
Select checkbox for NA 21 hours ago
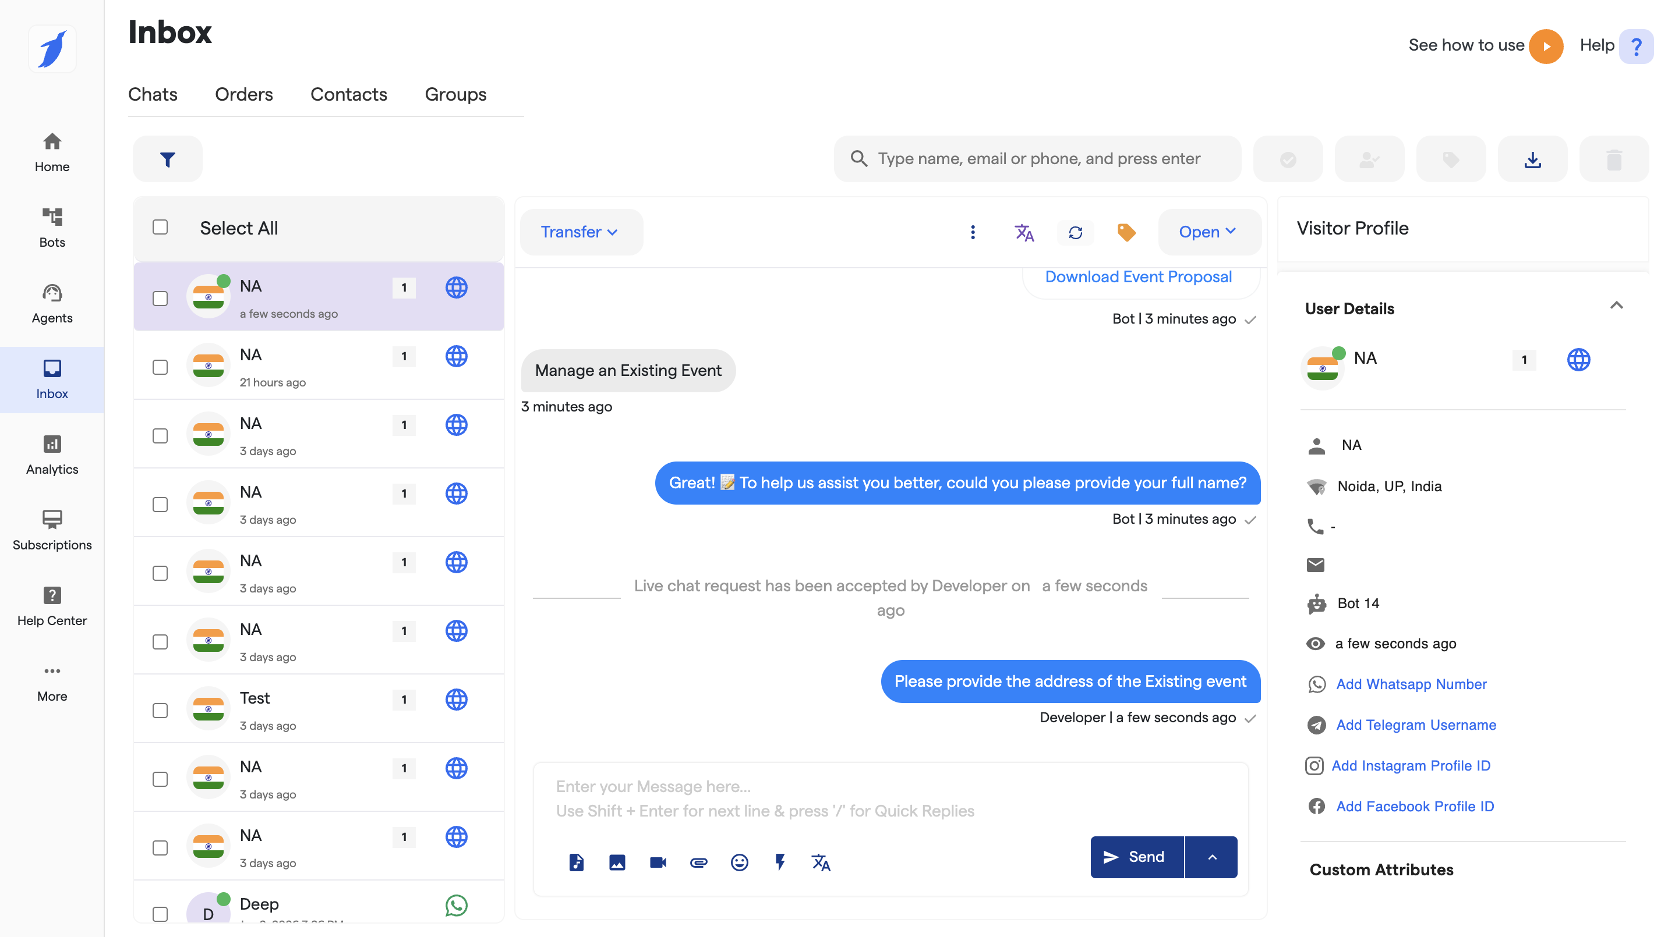tap(160, 367)
